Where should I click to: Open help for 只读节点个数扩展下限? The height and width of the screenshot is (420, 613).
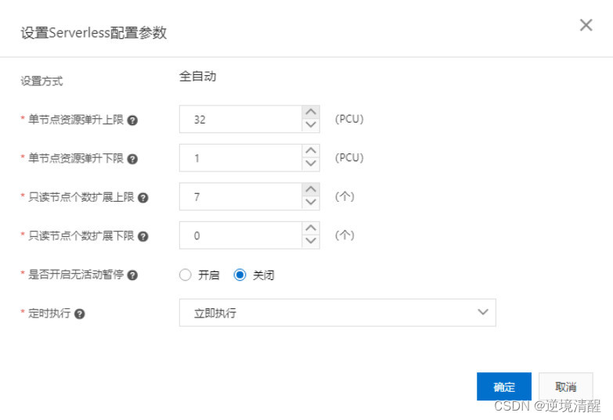(143, 236)
